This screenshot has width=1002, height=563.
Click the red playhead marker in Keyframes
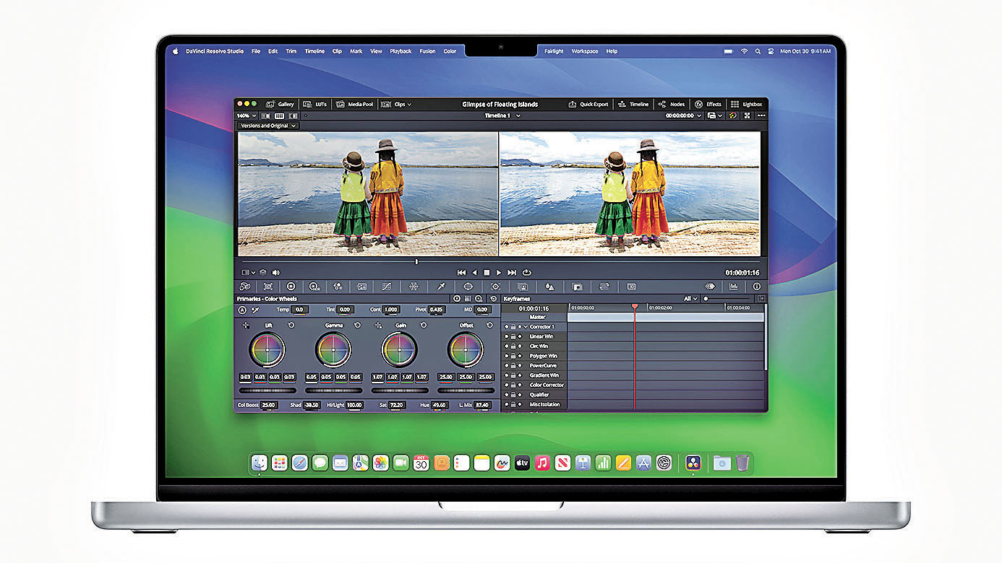[635, 307]
